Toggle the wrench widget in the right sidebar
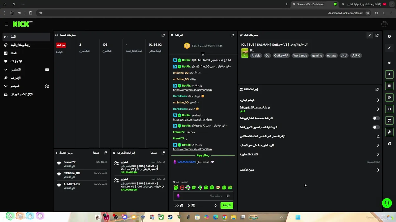The height and width of the screenshot is (222, 396). point(389,132)
